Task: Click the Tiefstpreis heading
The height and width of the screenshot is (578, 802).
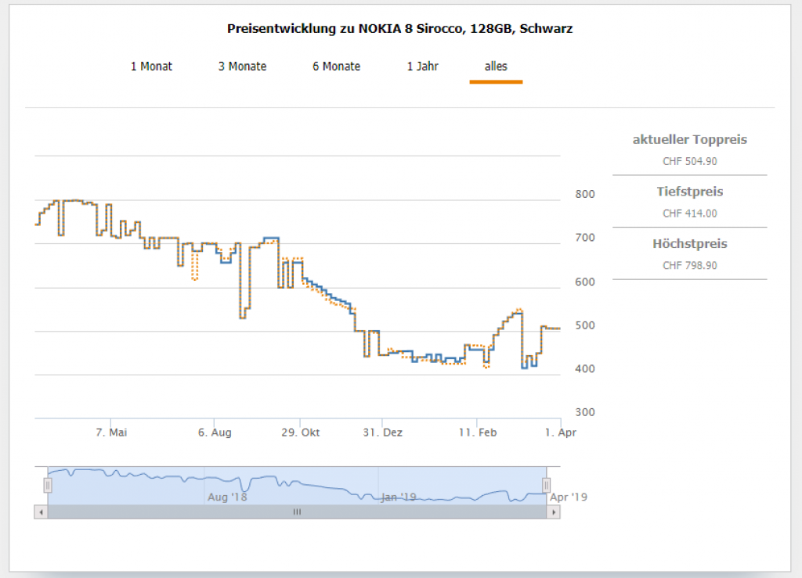Action: tap(689, 192)
